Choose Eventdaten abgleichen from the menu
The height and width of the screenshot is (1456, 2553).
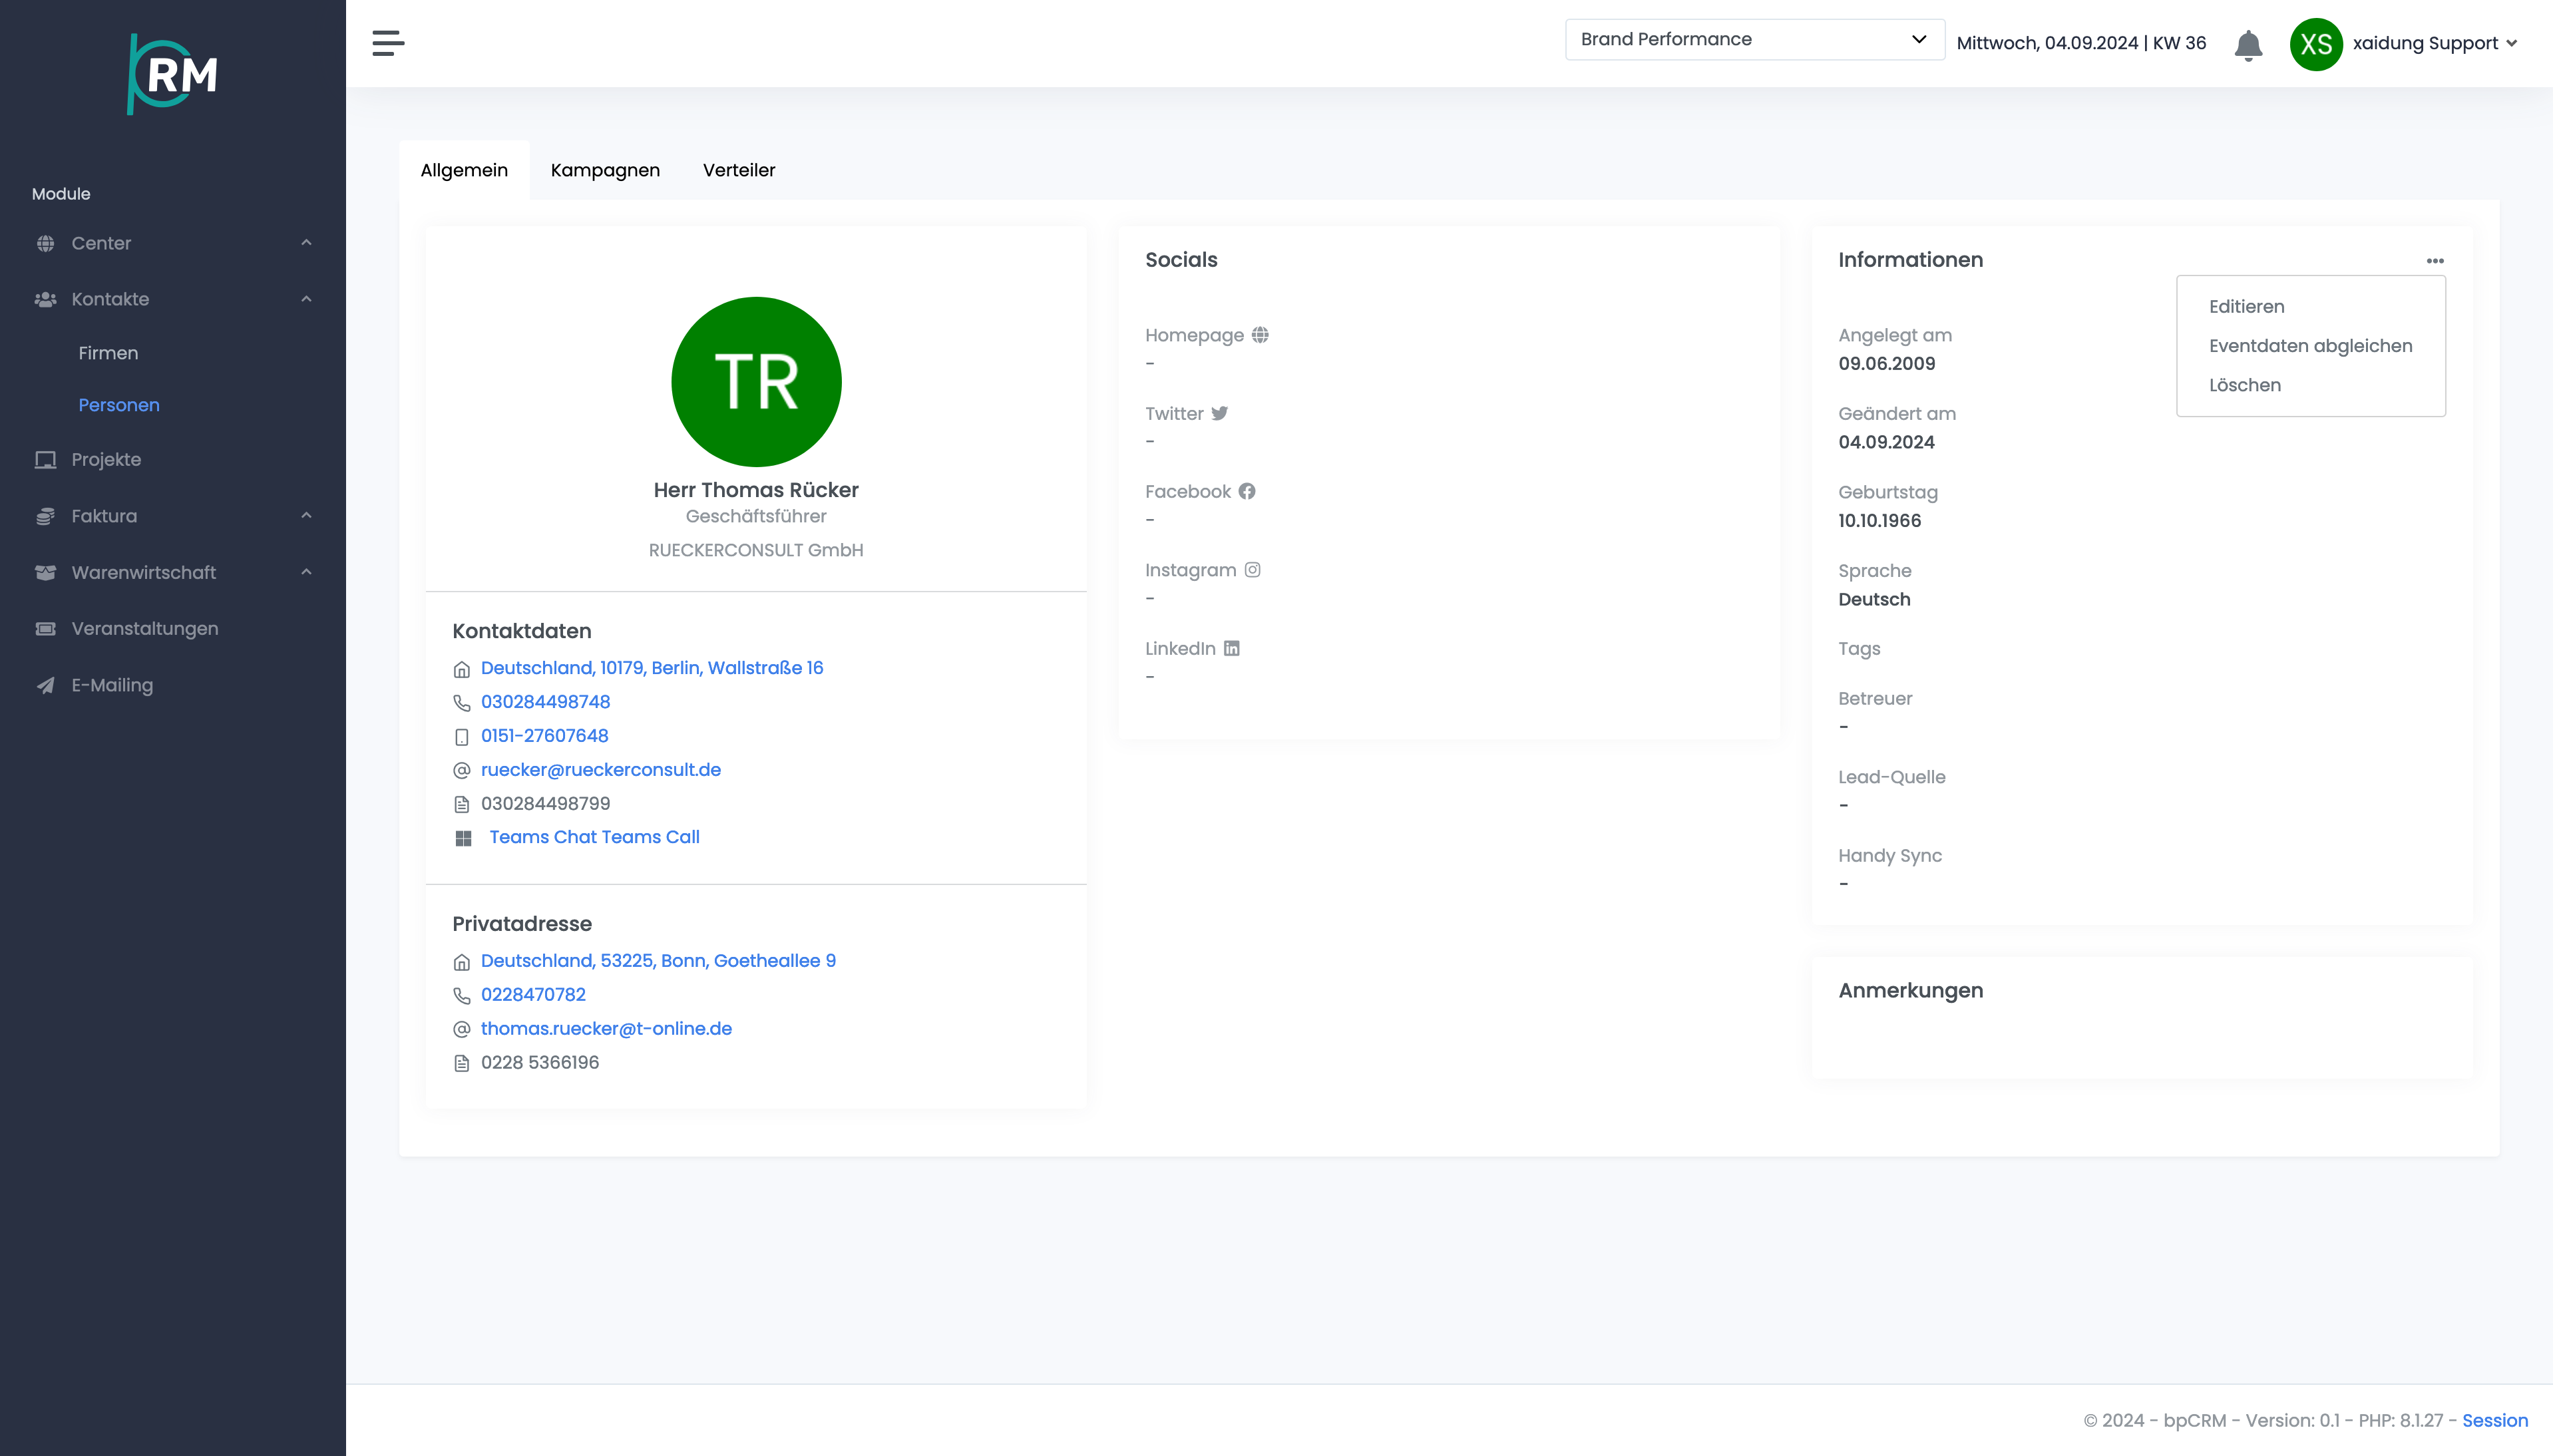[x=2310, y=345]
